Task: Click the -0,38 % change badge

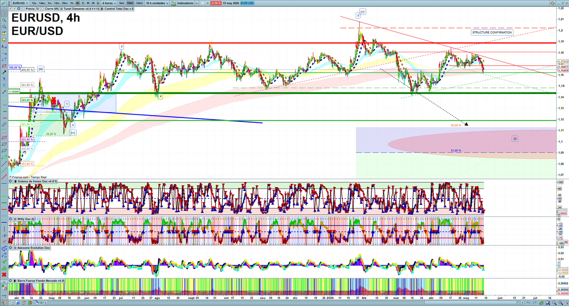Action: 216,3
